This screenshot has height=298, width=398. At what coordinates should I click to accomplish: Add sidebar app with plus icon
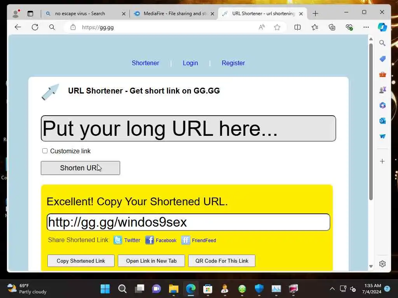(x=382, y=161)
